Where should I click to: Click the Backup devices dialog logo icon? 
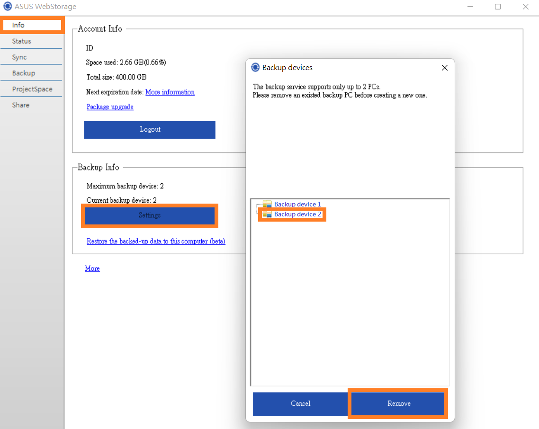pos(255,67)
